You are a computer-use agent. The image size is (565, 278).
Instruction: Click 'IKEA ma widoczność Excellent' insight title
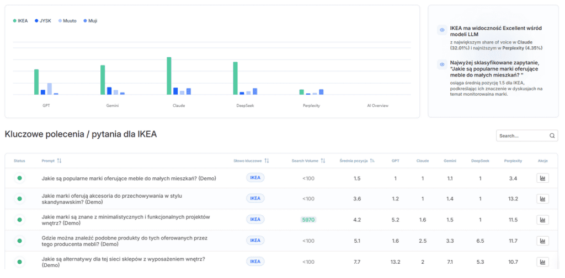coord(496,31)
